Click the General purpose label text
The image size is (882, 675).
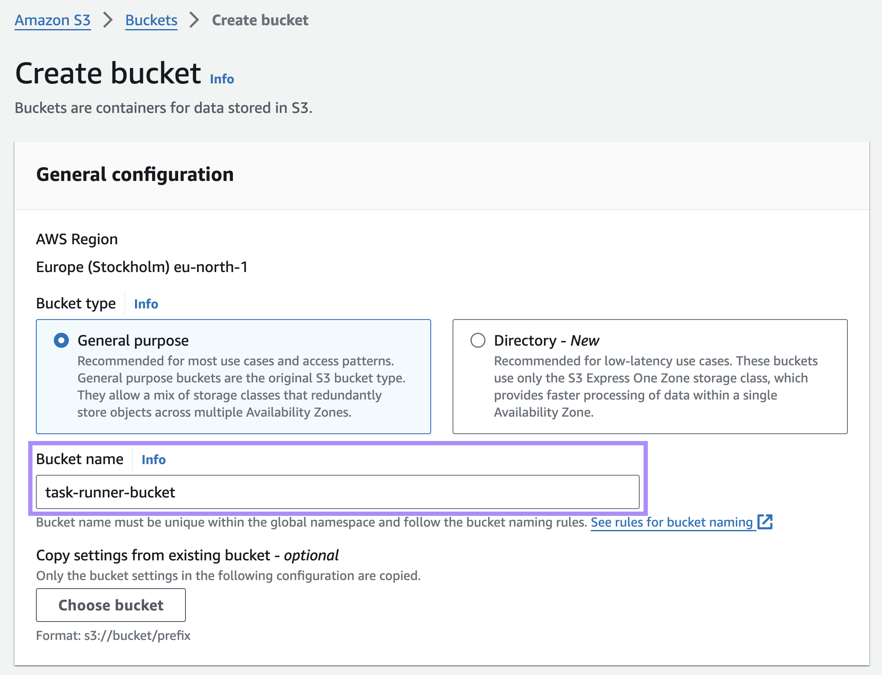point(132,340)
